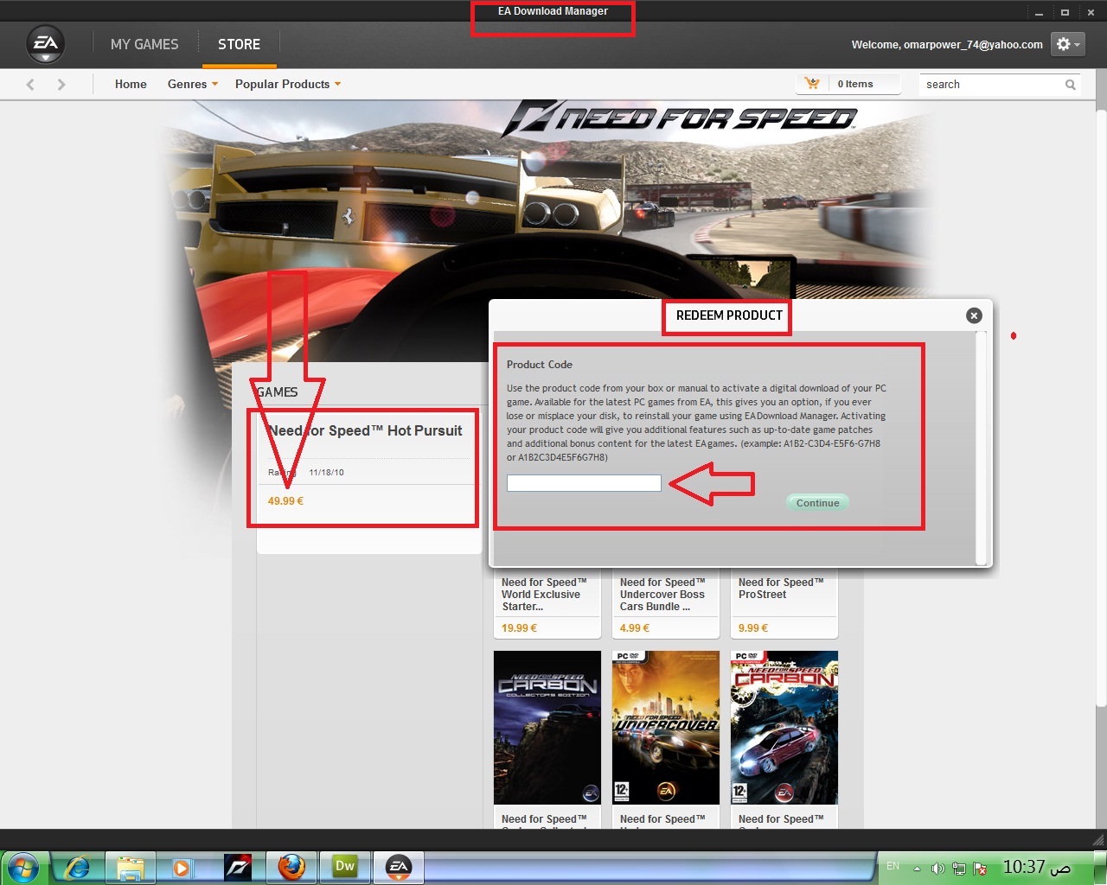
Task: Click the Action Center flag icon
Action: tap(980, 869)
